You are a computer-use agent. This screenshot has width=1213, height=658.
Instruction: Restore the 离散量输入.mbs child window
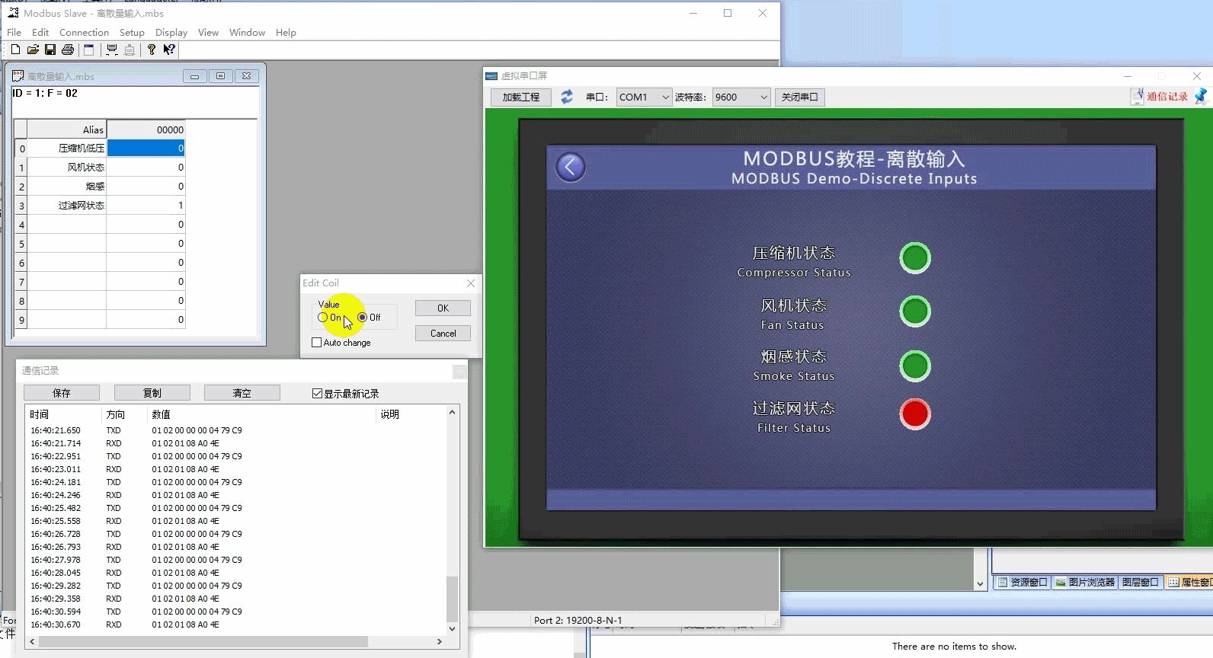pyautogui.click(x=220, y=76)
